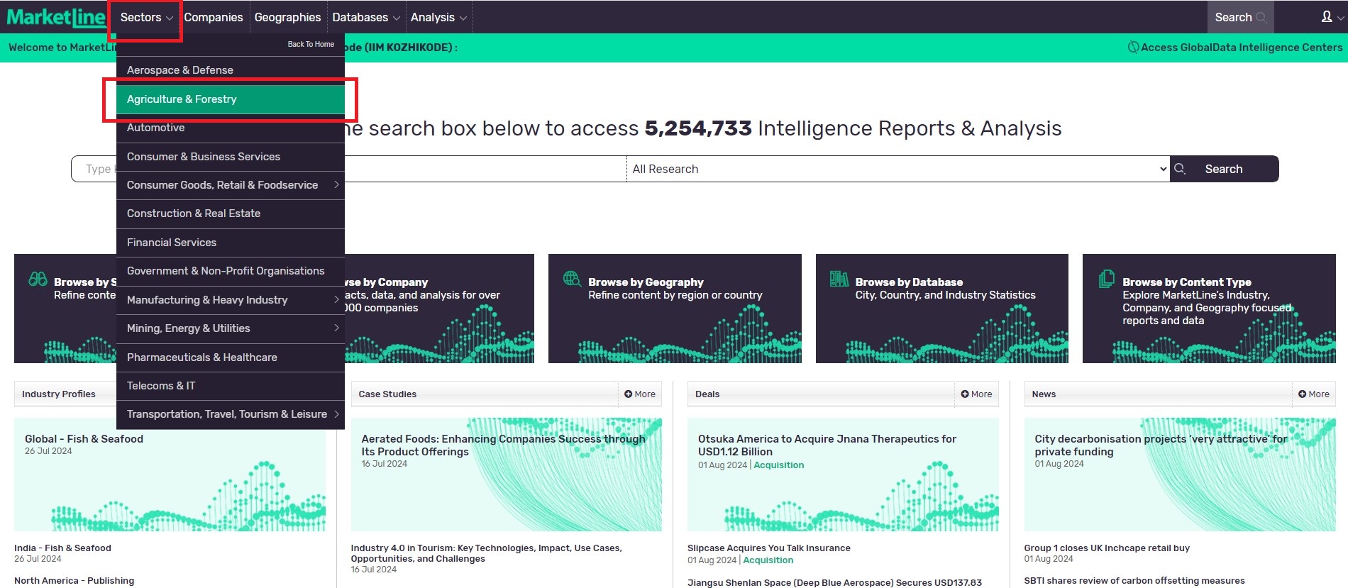Select Agriculture & Forestry sector

(x=182, y=99)
